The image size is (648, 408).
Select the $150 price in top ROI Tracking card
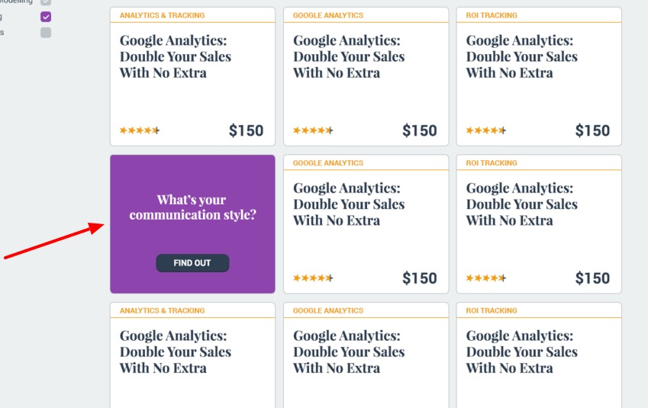(592, 130)
